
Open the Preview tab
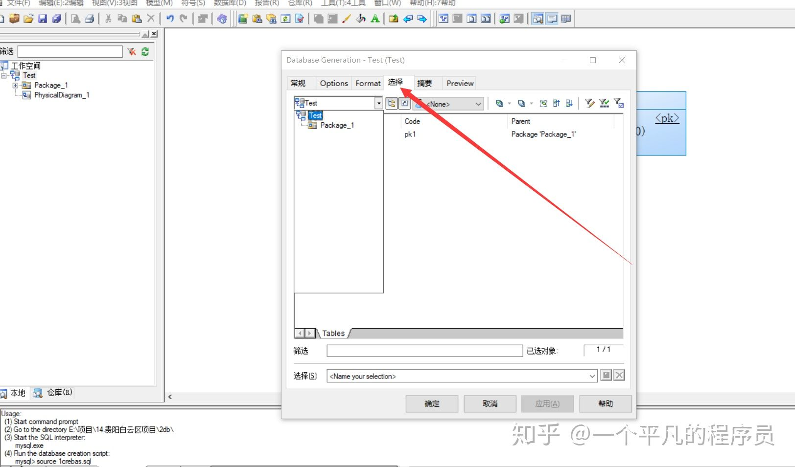click(x=460, y=83)
